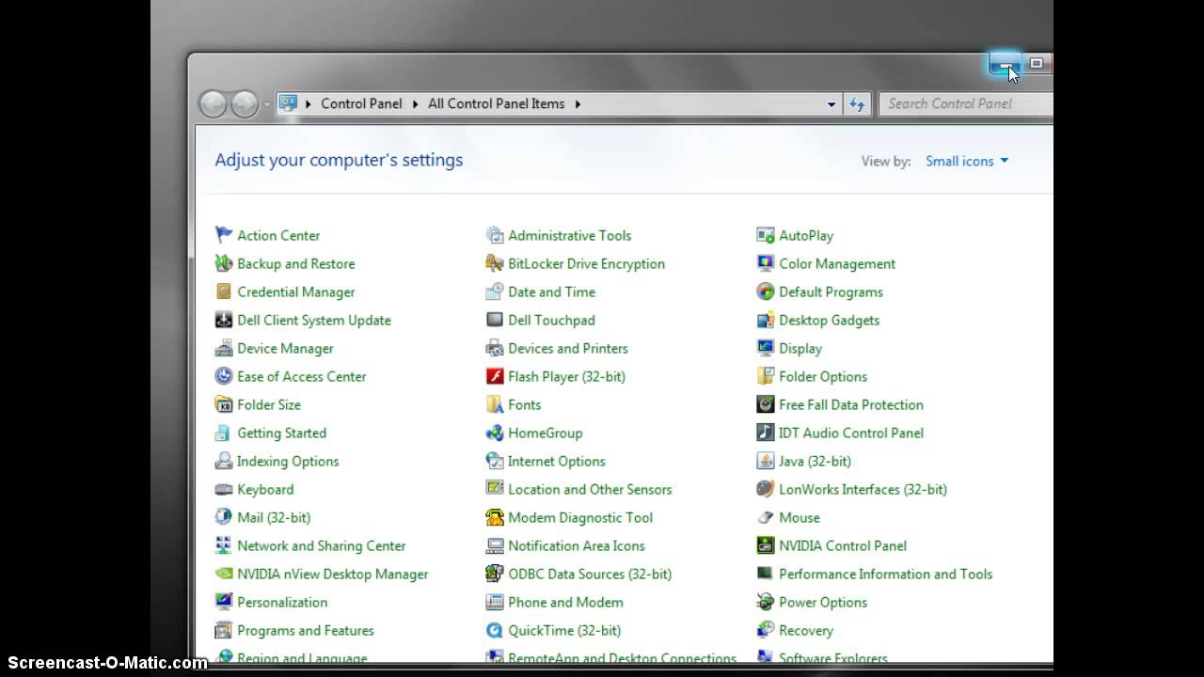The height and width of the screenshot is (677, 1204).
Task: Click the Desktop Gadgets icon
Action: tap(765, 320)
